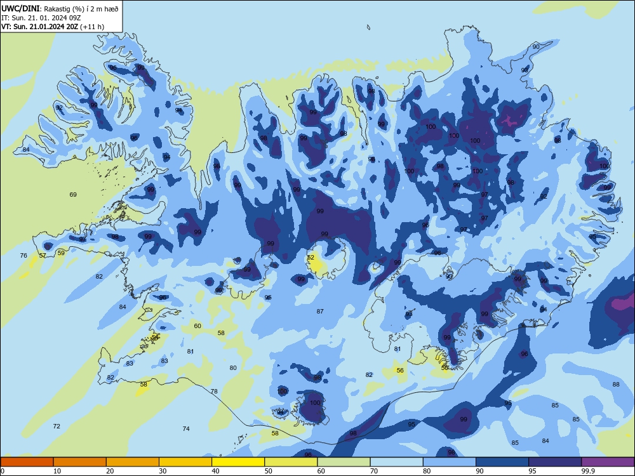Click the pale blue 70–80 legend swatch
Viewport: 635px width, 476px height.
click(396, 462)
